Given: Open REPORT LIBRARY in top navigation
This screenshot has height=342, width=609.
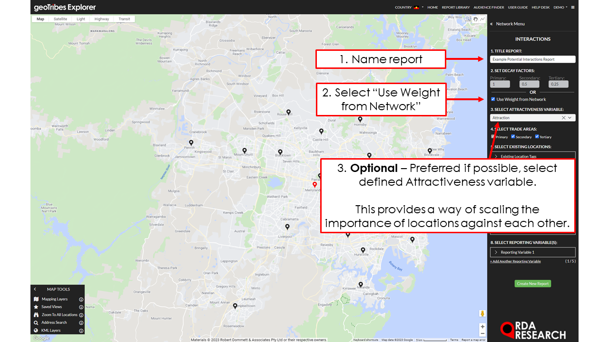Looking at the screenshot, I should [x=456, y=8].
